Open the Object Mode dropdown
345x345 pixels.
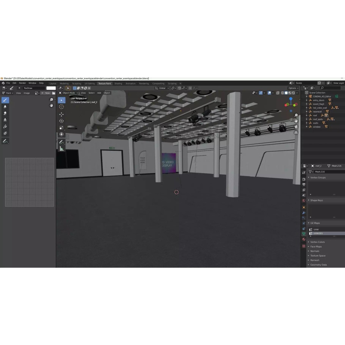68,93
